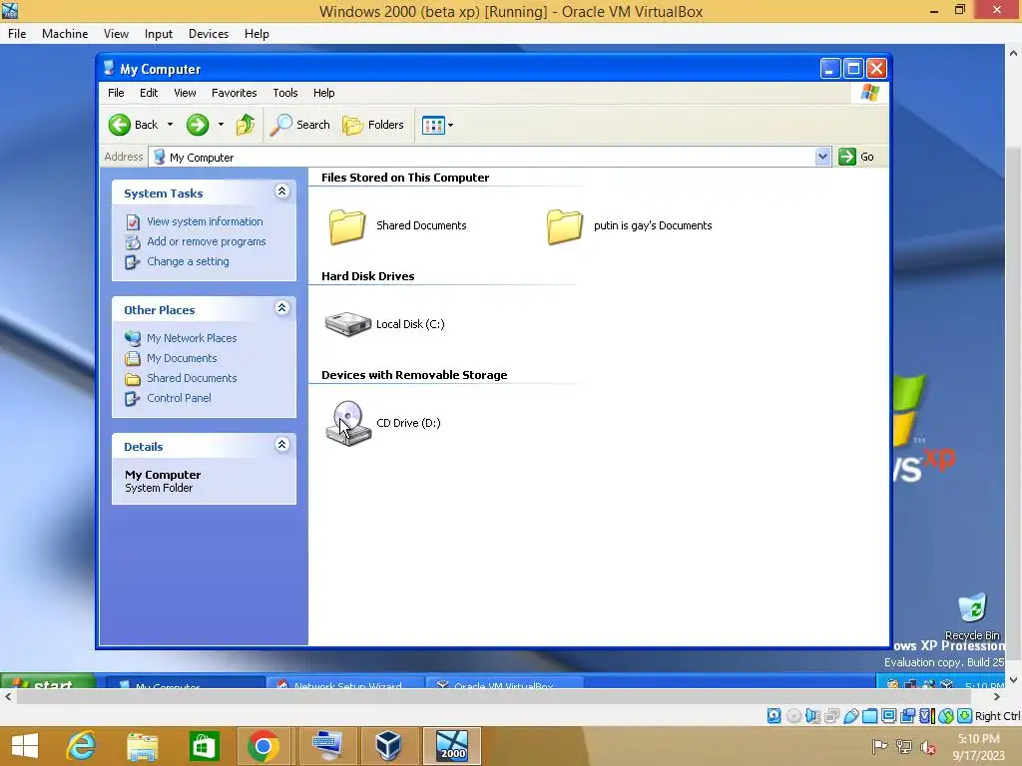The image size is (1022, 766).
Task: Open the Windows 8 Start button
Action: tap(25, 746)
